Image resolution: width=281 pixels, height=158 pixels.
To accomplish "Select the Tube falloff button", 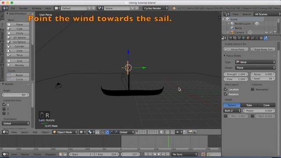I will [249, 105].
